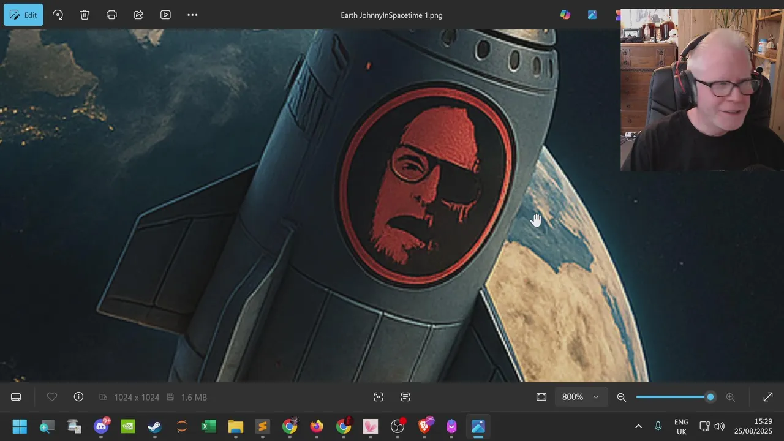Open Discord from the taskbar

(101, 426)
